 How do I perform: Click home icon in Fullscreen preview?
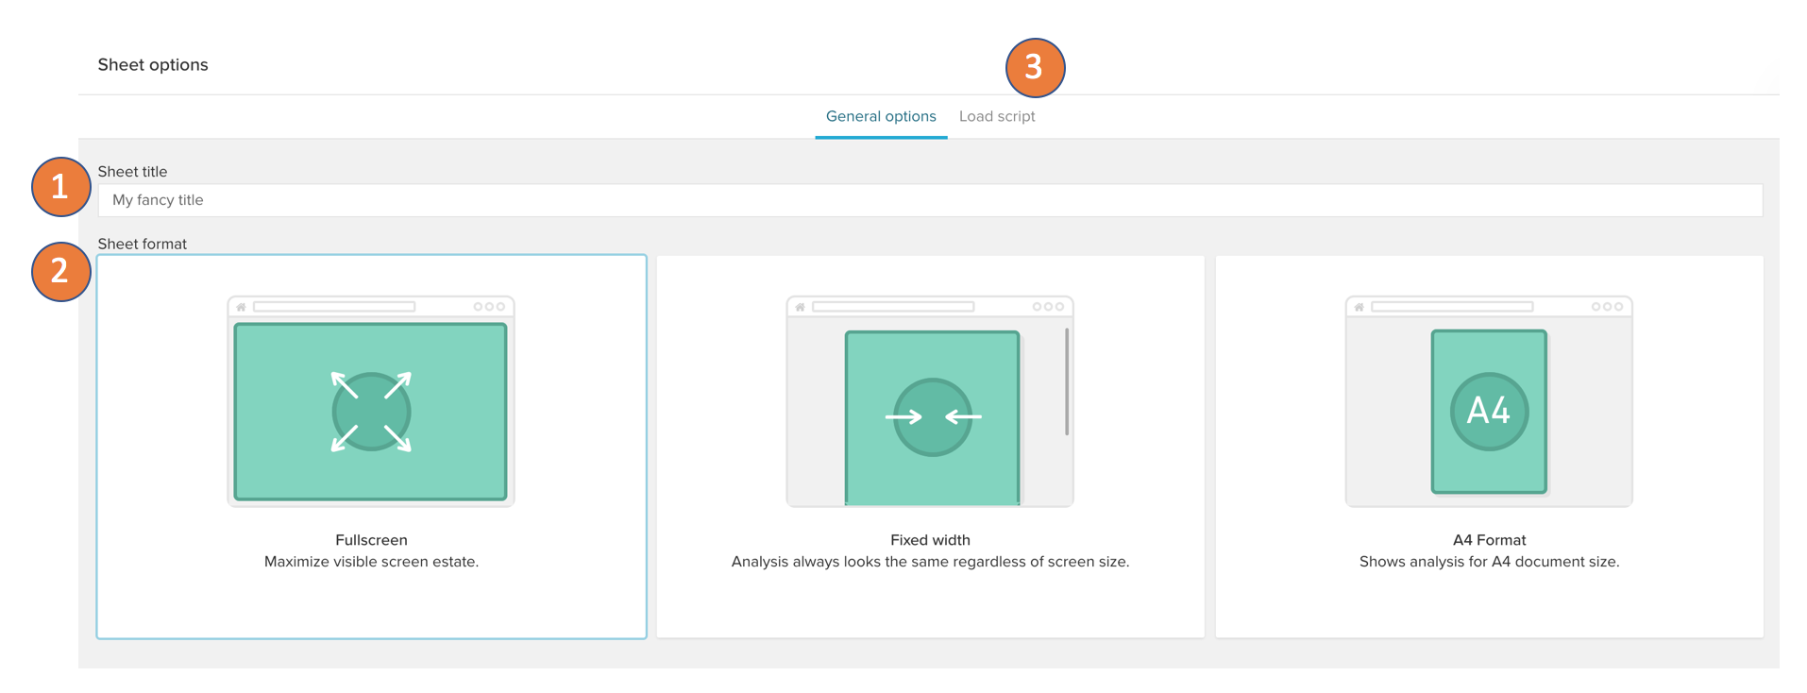[x=242, y=307]
